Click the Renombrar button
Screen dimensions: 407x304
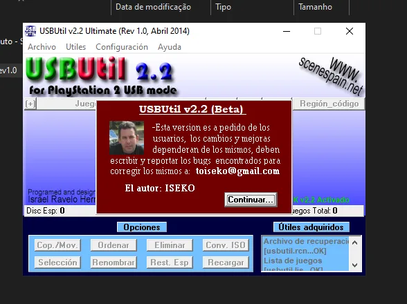114,263
